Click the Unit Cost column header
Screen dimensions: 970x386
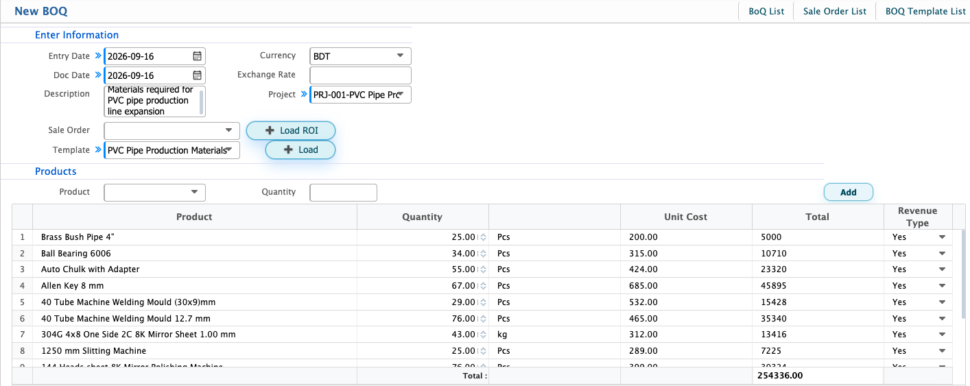[686, 217]
